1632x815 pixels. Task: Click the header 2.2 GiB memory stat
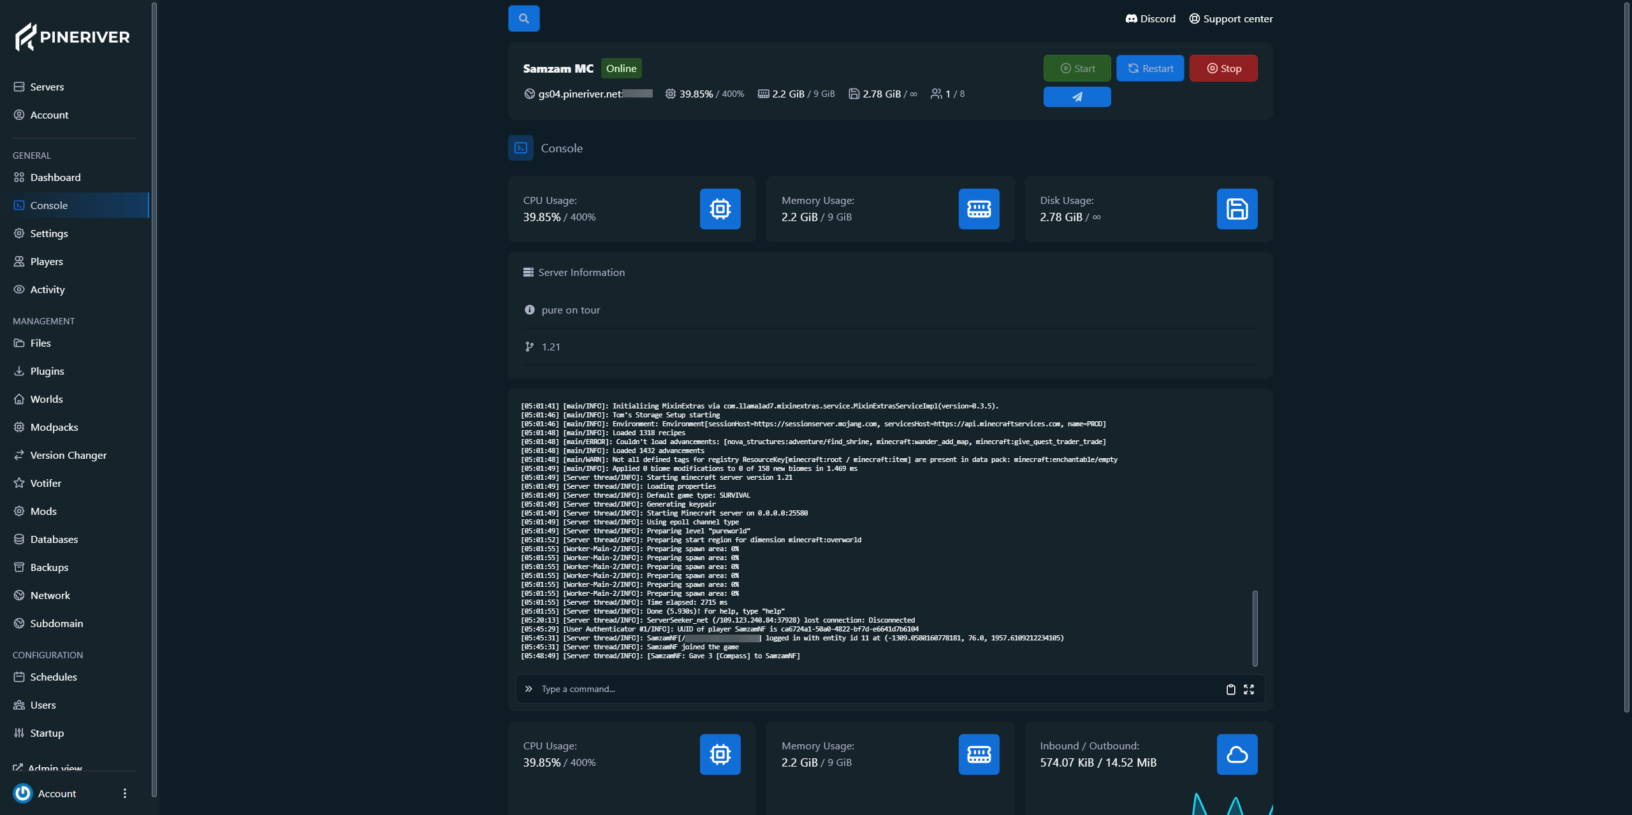click(x=796, y=94)
